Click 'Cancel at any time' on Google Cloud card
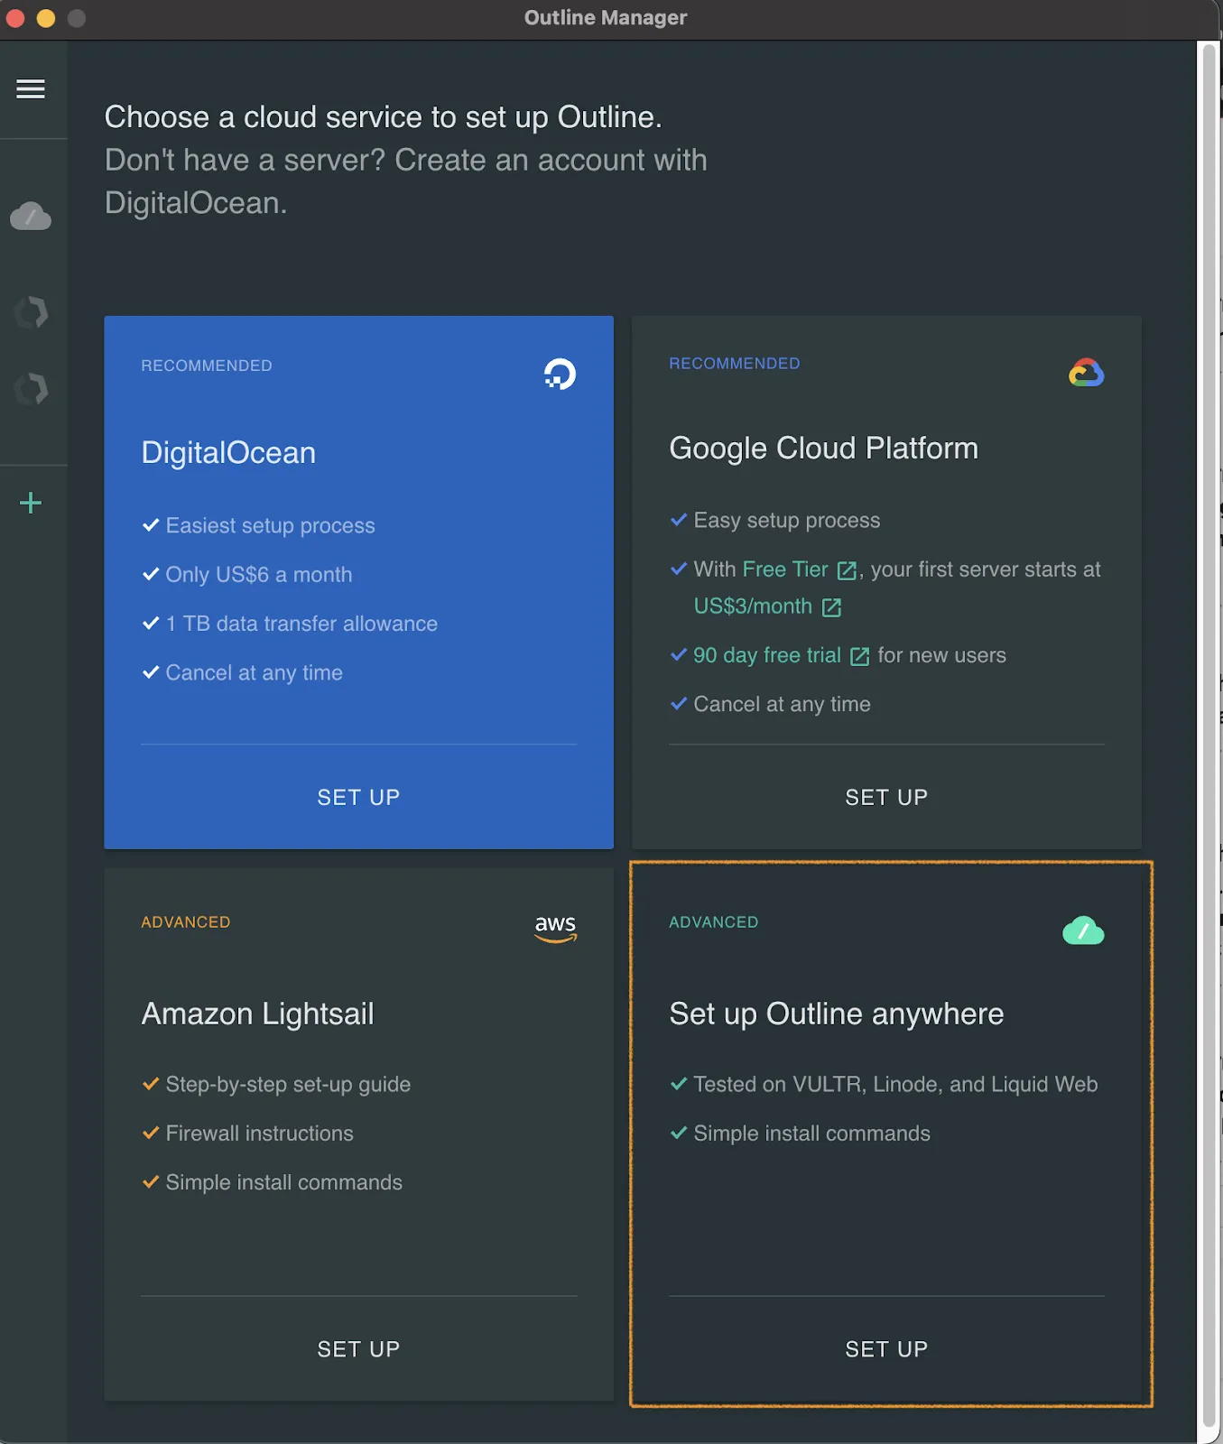Screen dimensions: 1223x1444 (x=782, y=704)
